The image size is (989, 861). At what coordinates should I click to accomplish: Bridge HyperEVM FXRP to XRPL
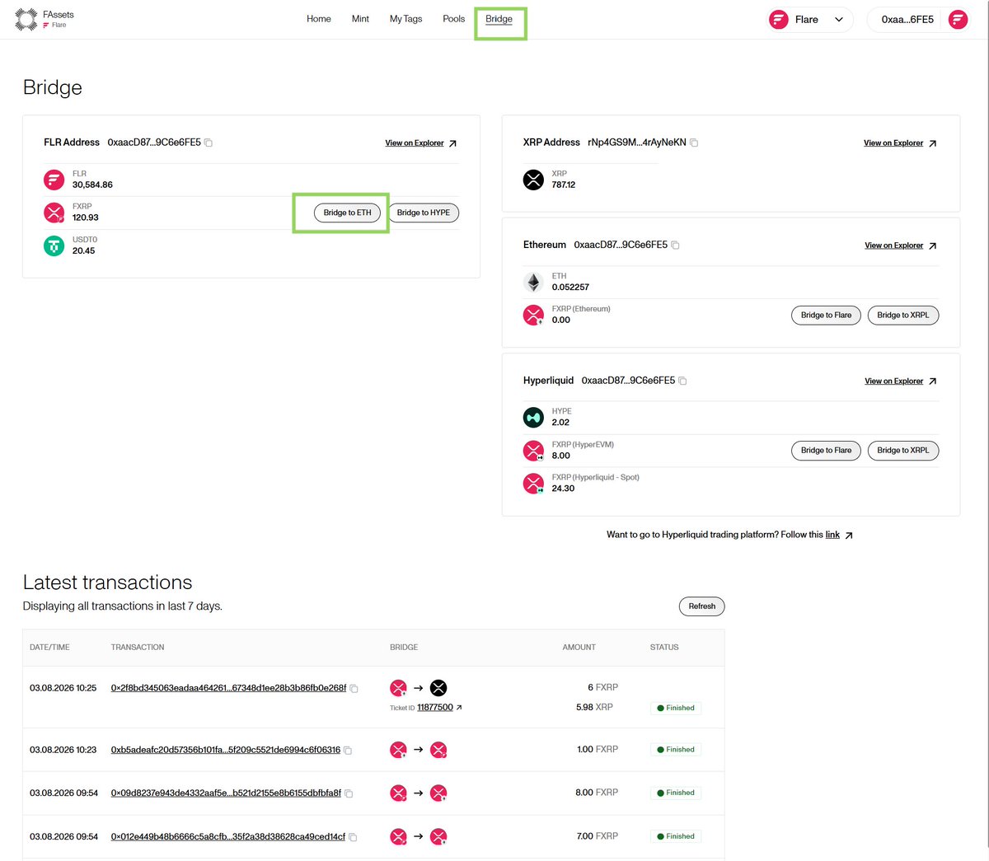pos(903,450)
